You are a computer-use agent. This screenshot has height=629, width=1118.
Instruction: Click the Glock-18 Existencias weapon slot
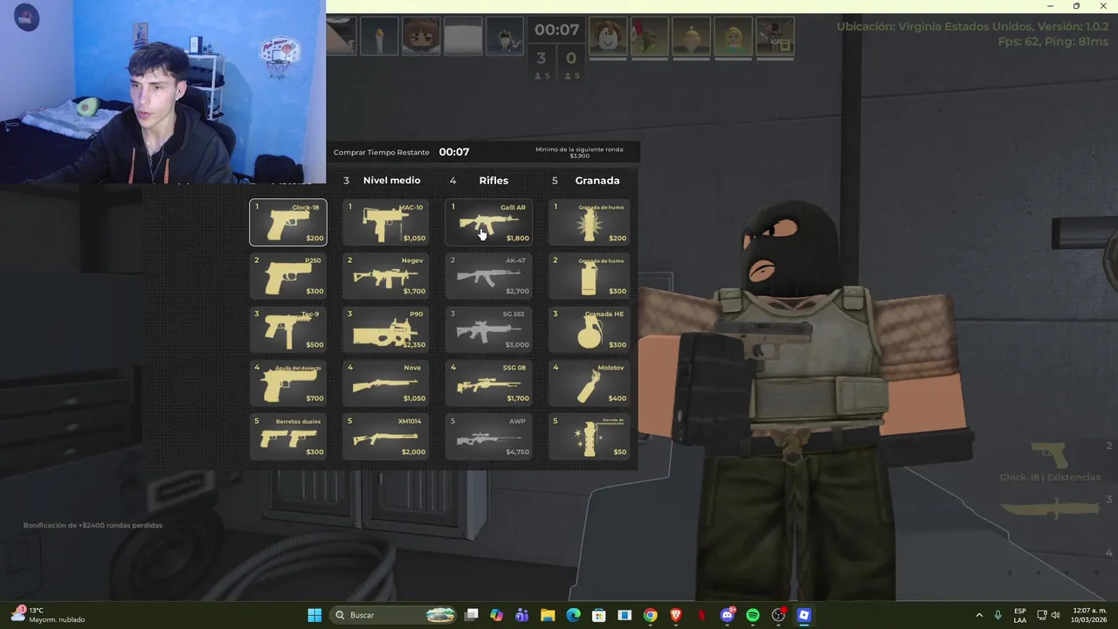coord(1050,462)
